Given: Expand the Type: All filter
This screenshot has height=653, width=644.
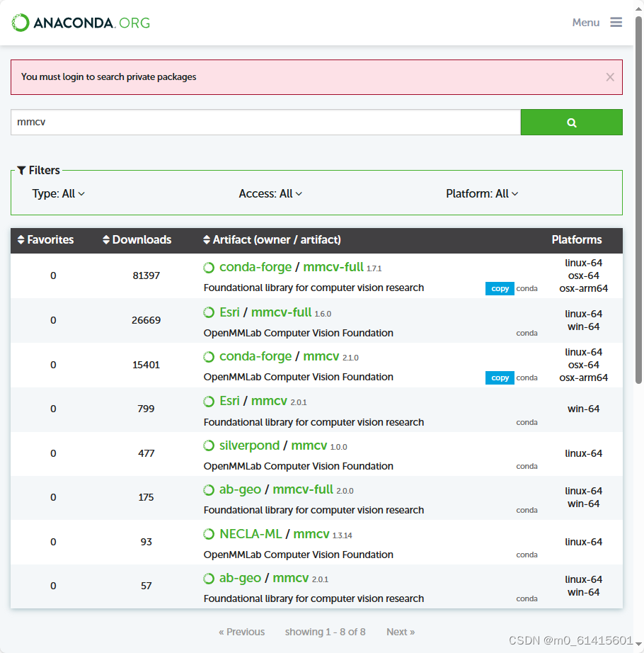Looking at the screenshot, I should pyautogui.click(x=59, y=193).
